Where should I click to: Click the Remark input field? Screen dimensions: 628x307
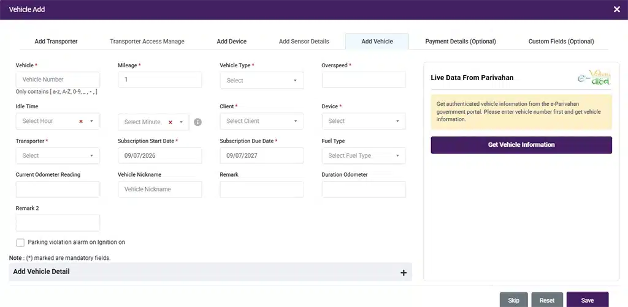point(262,190)
